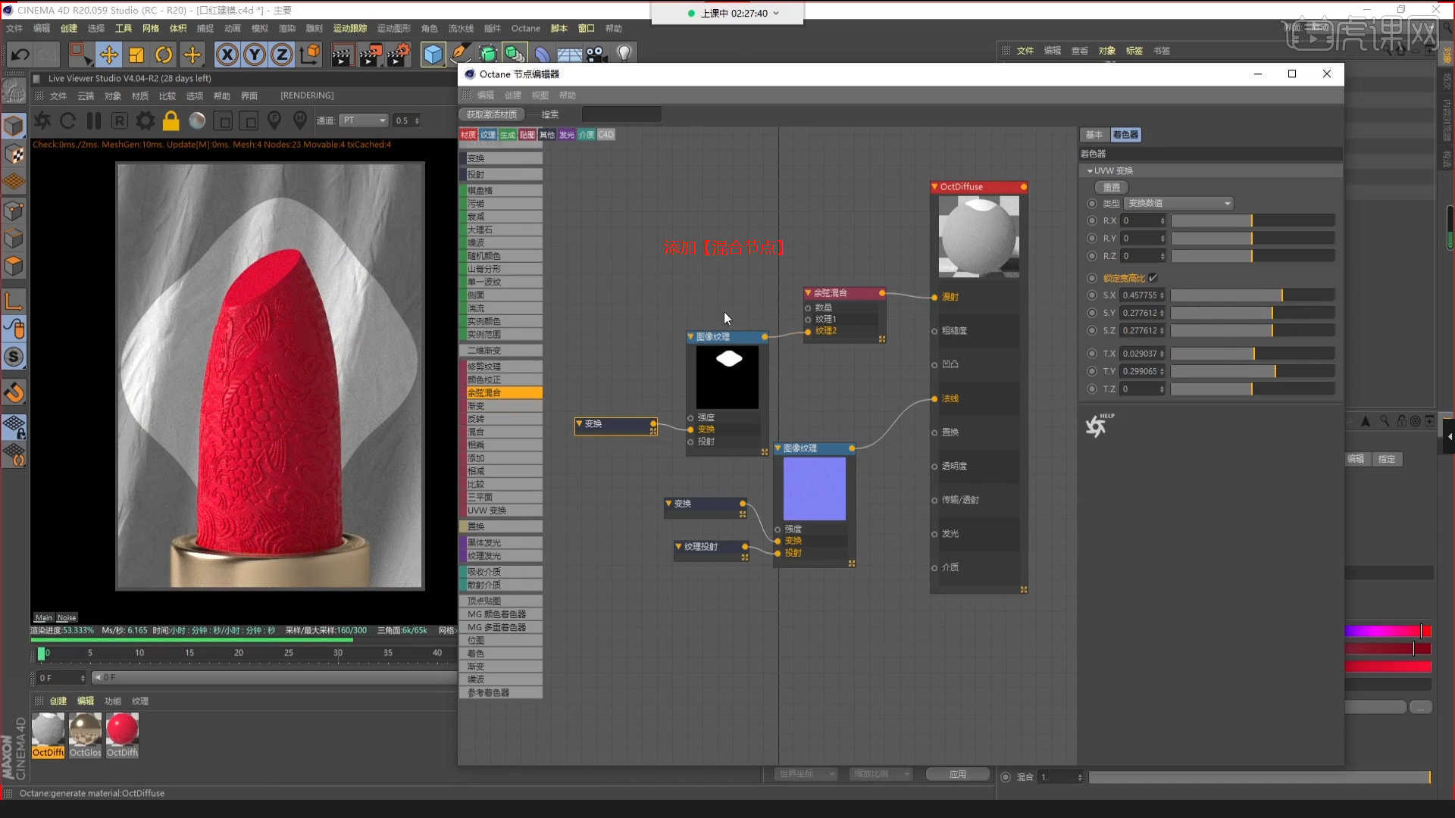The height and width of the screenshot is (818, 1455).
Task: Collapse the cosine mix node
Action: [808, 293]
